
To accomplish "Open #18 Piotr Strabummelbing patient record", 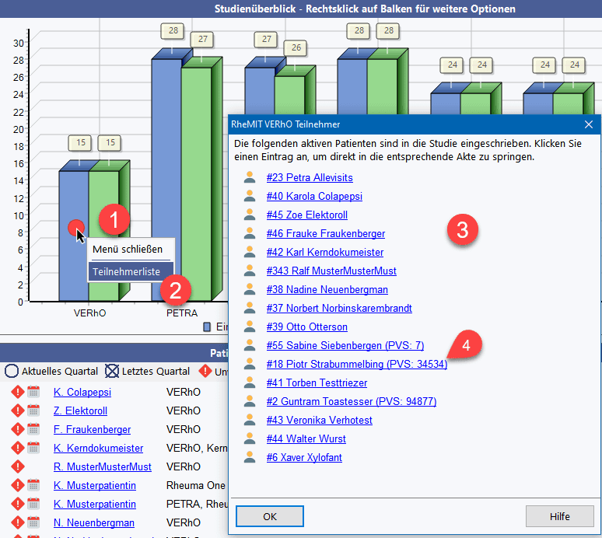I will (x=356, y=365).
